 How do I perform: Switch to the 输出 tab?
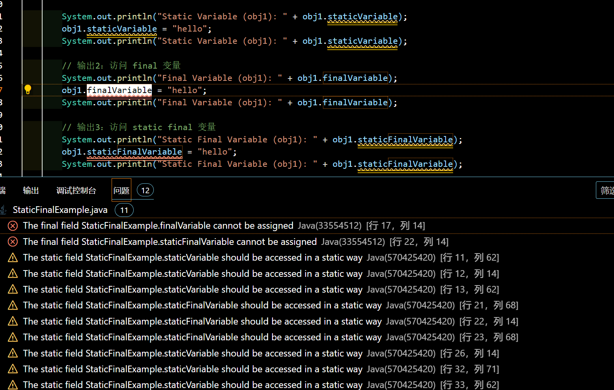[31, 190]
